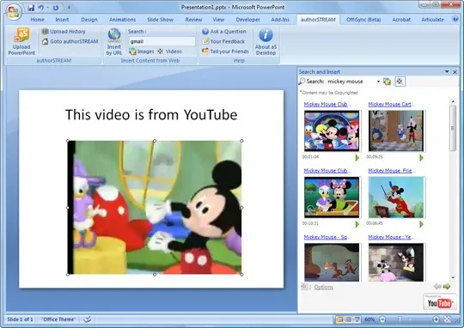The image size is (464, 328).
Task: Click Ask a Question
Action: click(224, 32)
